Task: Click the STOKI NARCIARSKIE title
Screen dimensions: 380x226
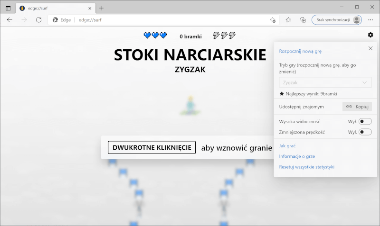Action: pyautogui.click(x=190, y=54)
